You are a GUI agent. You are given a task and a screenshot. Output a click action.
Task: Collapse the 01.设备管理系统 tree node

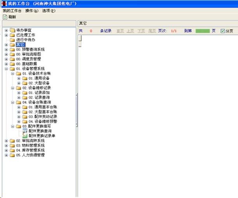(x=6, y=68)
